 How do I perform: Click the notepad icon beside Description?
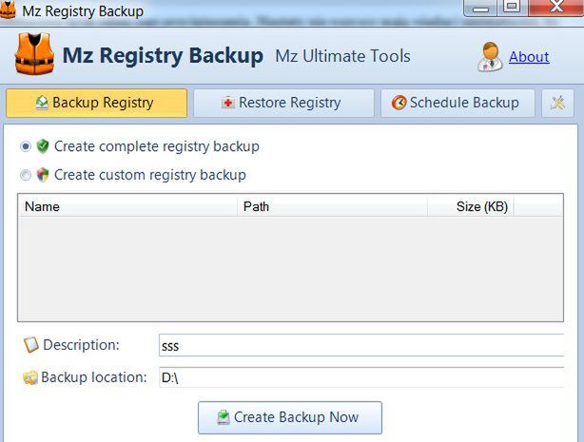31,344
